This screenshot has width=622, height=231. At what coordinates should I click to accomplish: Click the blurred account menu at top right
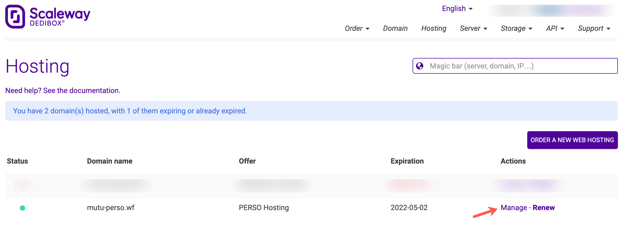tap(552, 11)
